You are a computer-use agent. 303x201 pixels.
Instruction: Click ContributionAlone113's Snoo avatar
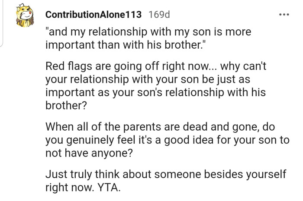point(25,16)
